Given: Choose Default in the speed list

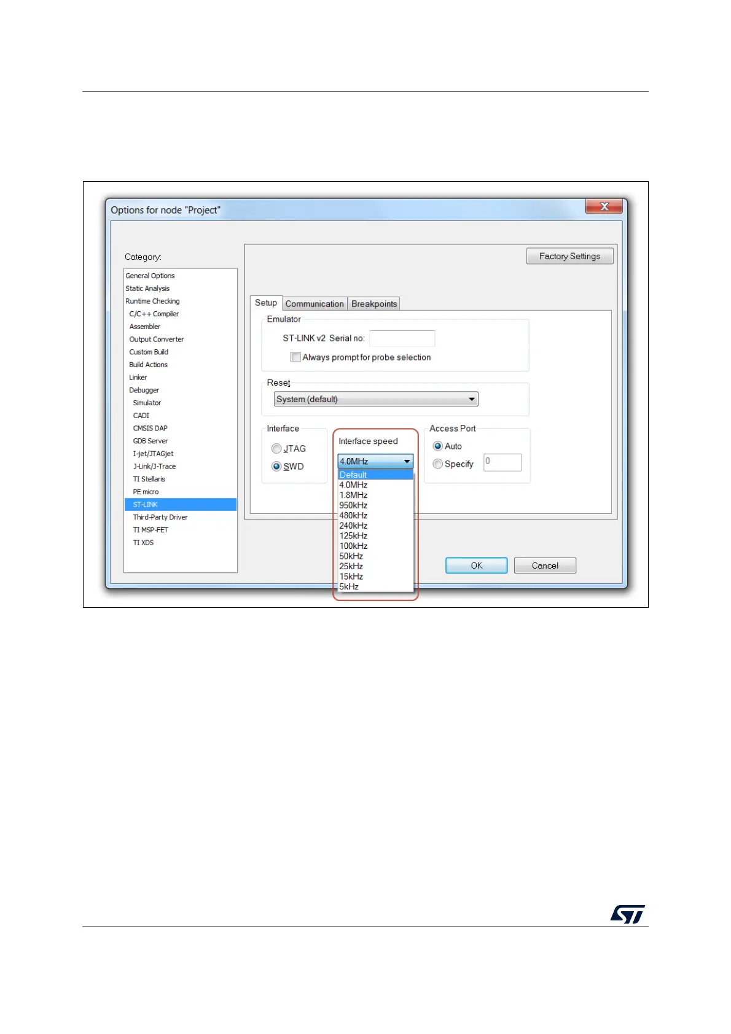Looking at the screenshot, I should [375, 475].
